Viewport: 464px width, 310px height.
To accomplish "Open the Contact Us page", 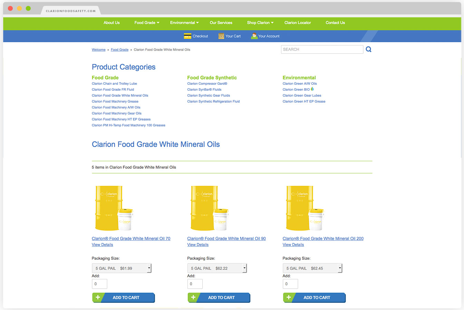I will (x=335, y=23).
